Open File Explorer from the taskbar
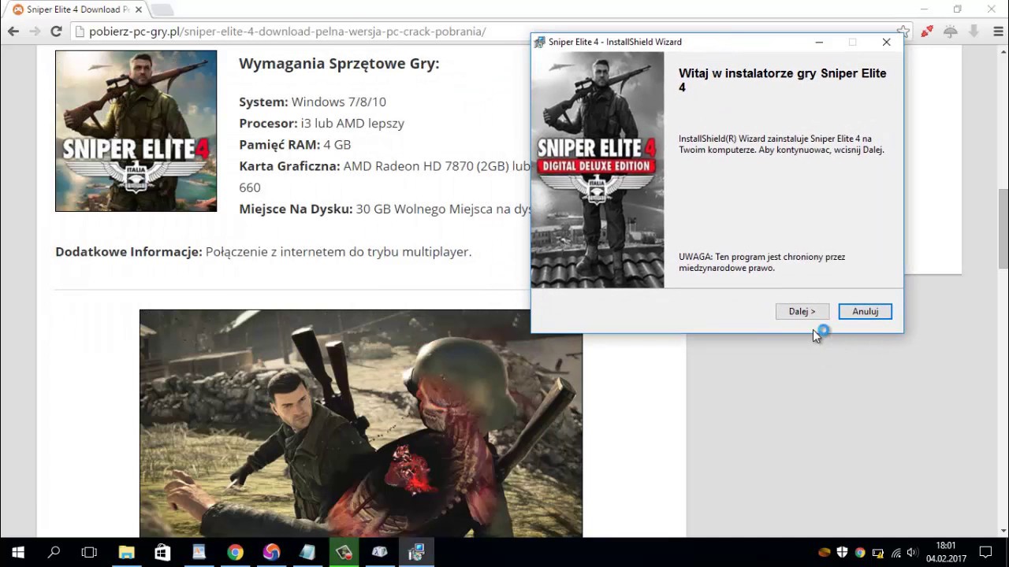The height and width of the screenshot is (567, 1009). (126, 552)
